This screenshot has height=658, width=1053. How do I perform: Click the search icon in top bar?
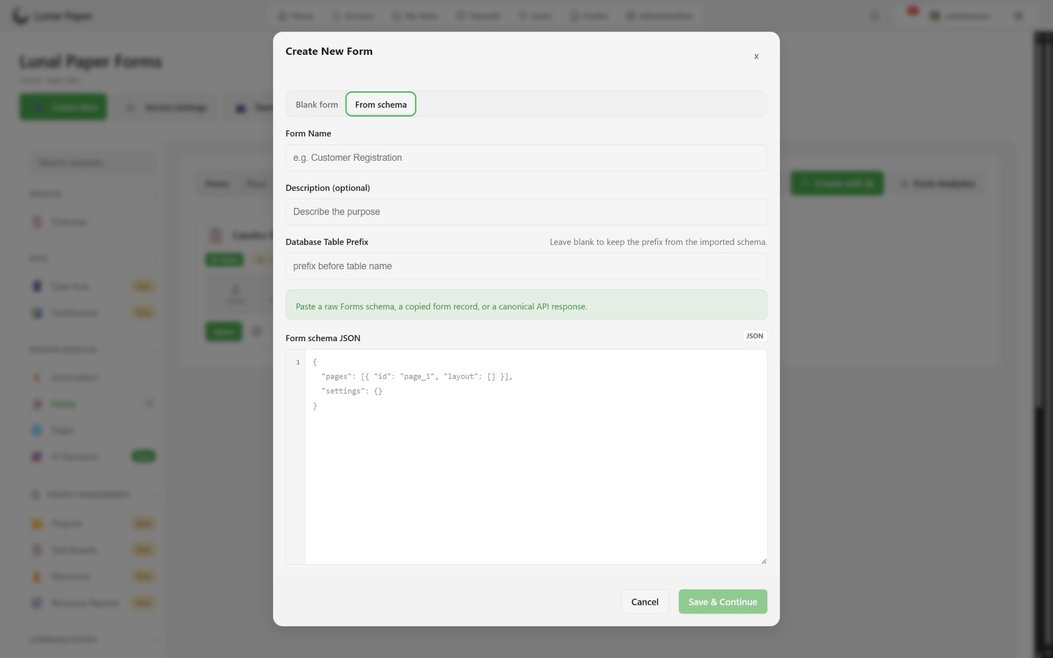(x=874, y=16)
